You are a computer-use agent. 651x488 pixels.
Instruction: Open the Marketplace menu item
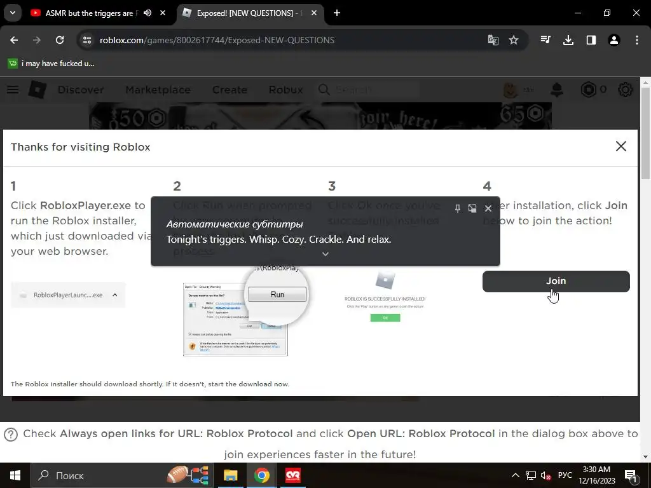pos(158,90)
